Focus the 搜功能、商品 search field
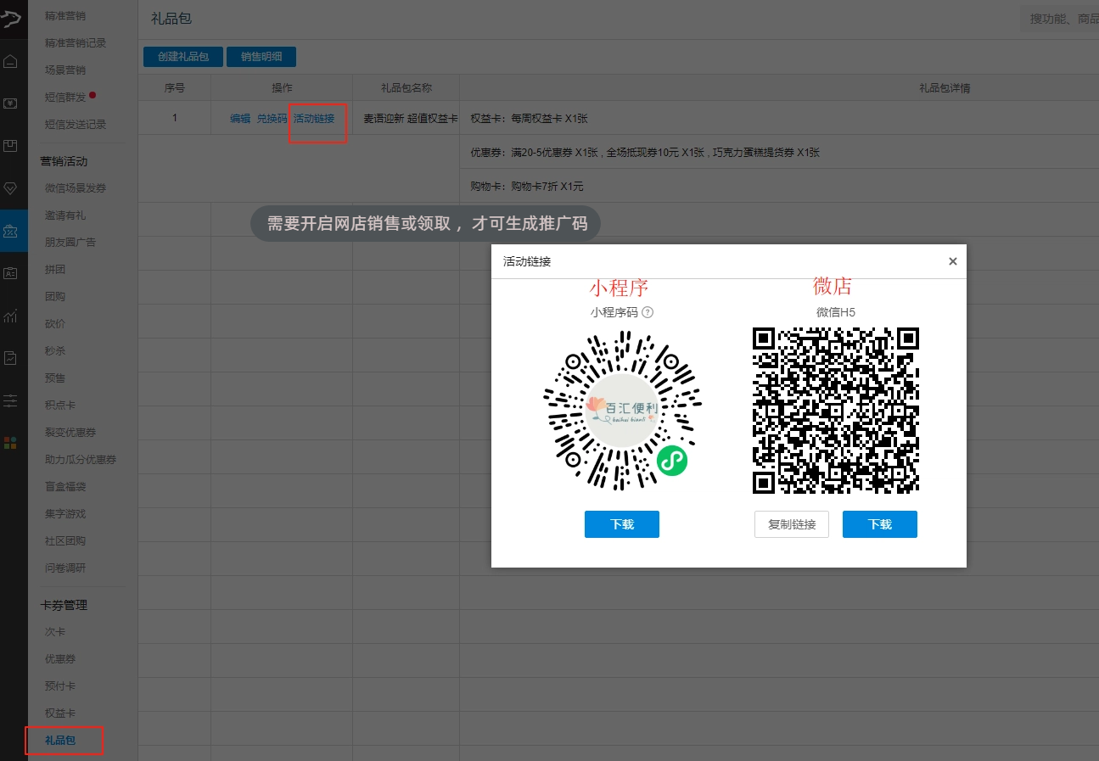Screen dimensions: 1099x761 tap(1058, 19)
